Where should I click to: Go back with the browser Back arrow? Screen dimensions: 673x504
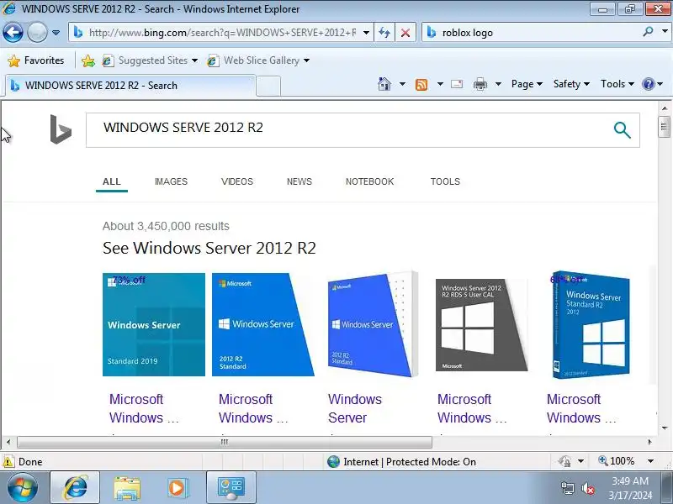pos(13,32)
